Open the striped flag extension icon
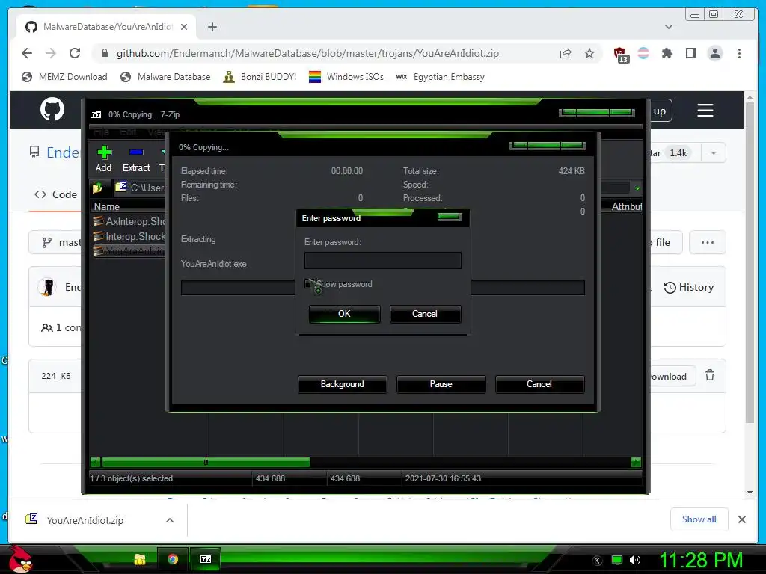 pos(643,53)
